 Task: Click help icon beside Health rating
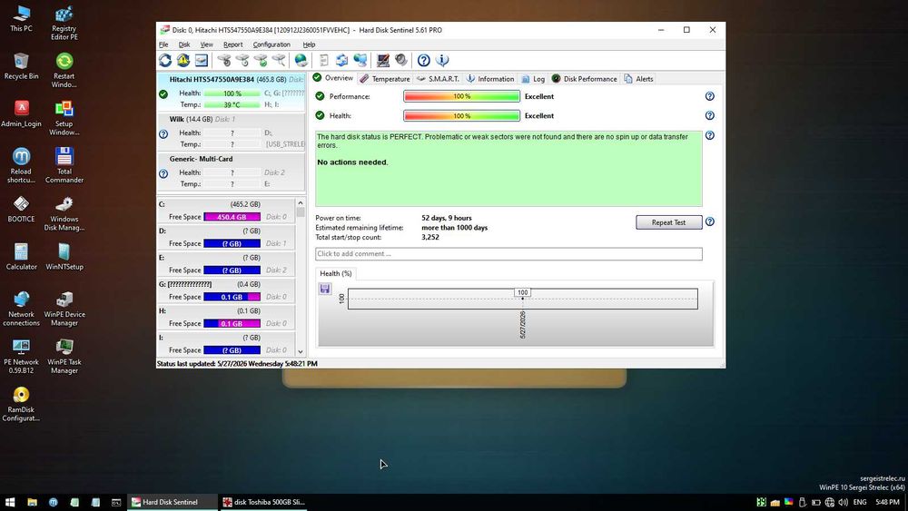pyautogui.click(x=709, y=115)
